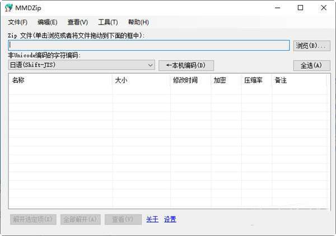Sort by the 备注 column header
The image size is (336, 236).
click(300, 80)
